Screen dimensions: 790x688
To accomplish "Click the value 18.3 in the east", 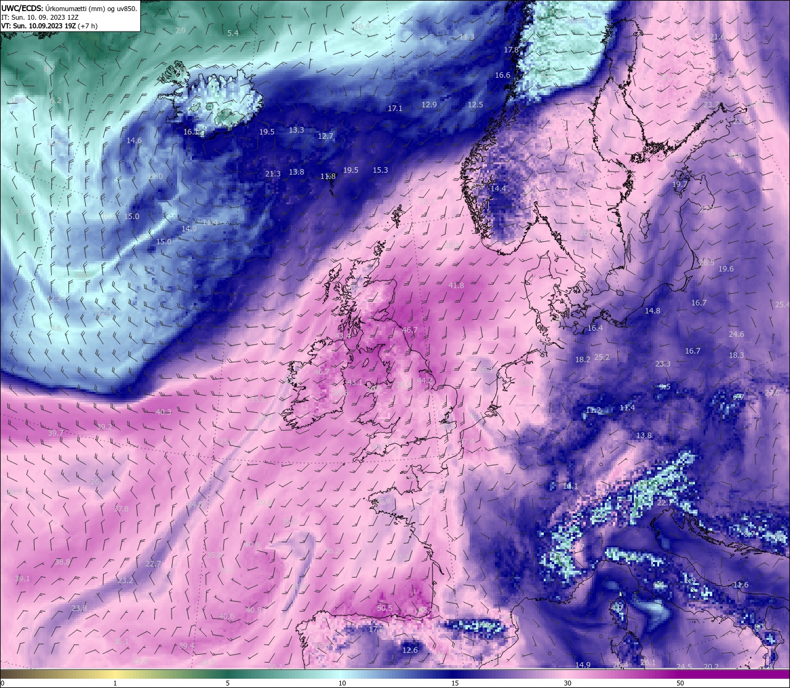I will [x=736, y=355].
